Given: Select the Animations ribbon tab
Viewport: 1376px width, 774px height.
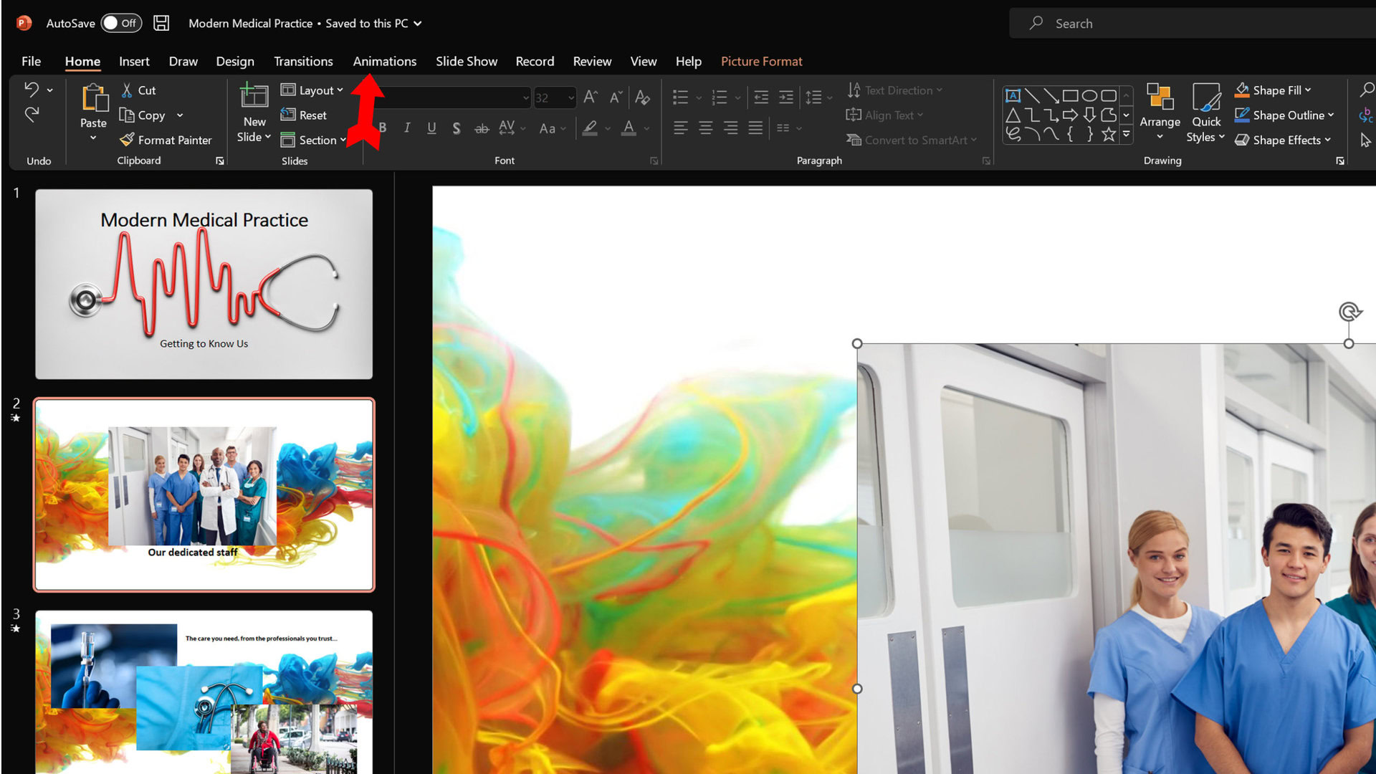Looking at the screenshot, I should tap(385, 60).
